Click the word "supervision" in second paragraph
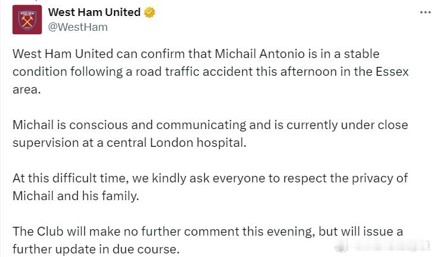This screenshot has height=257, width=434. pyautogui.click(x=46, y=143)
